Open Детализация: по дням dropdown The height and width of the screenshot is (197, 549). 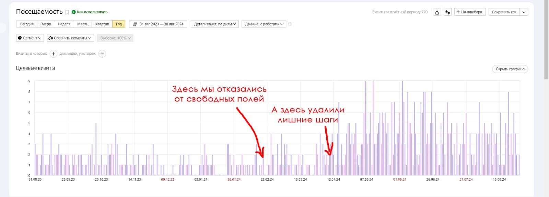tap(215, 24)
